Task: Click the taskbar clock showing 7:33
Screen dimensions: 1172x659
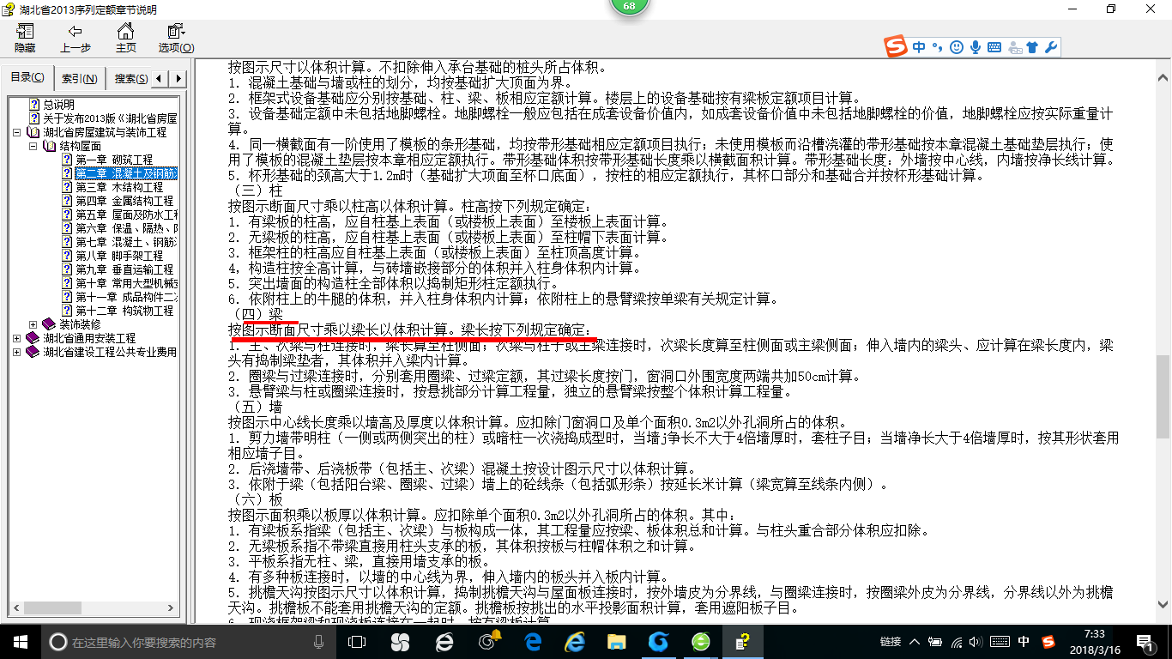Action: click(1093, 642)
